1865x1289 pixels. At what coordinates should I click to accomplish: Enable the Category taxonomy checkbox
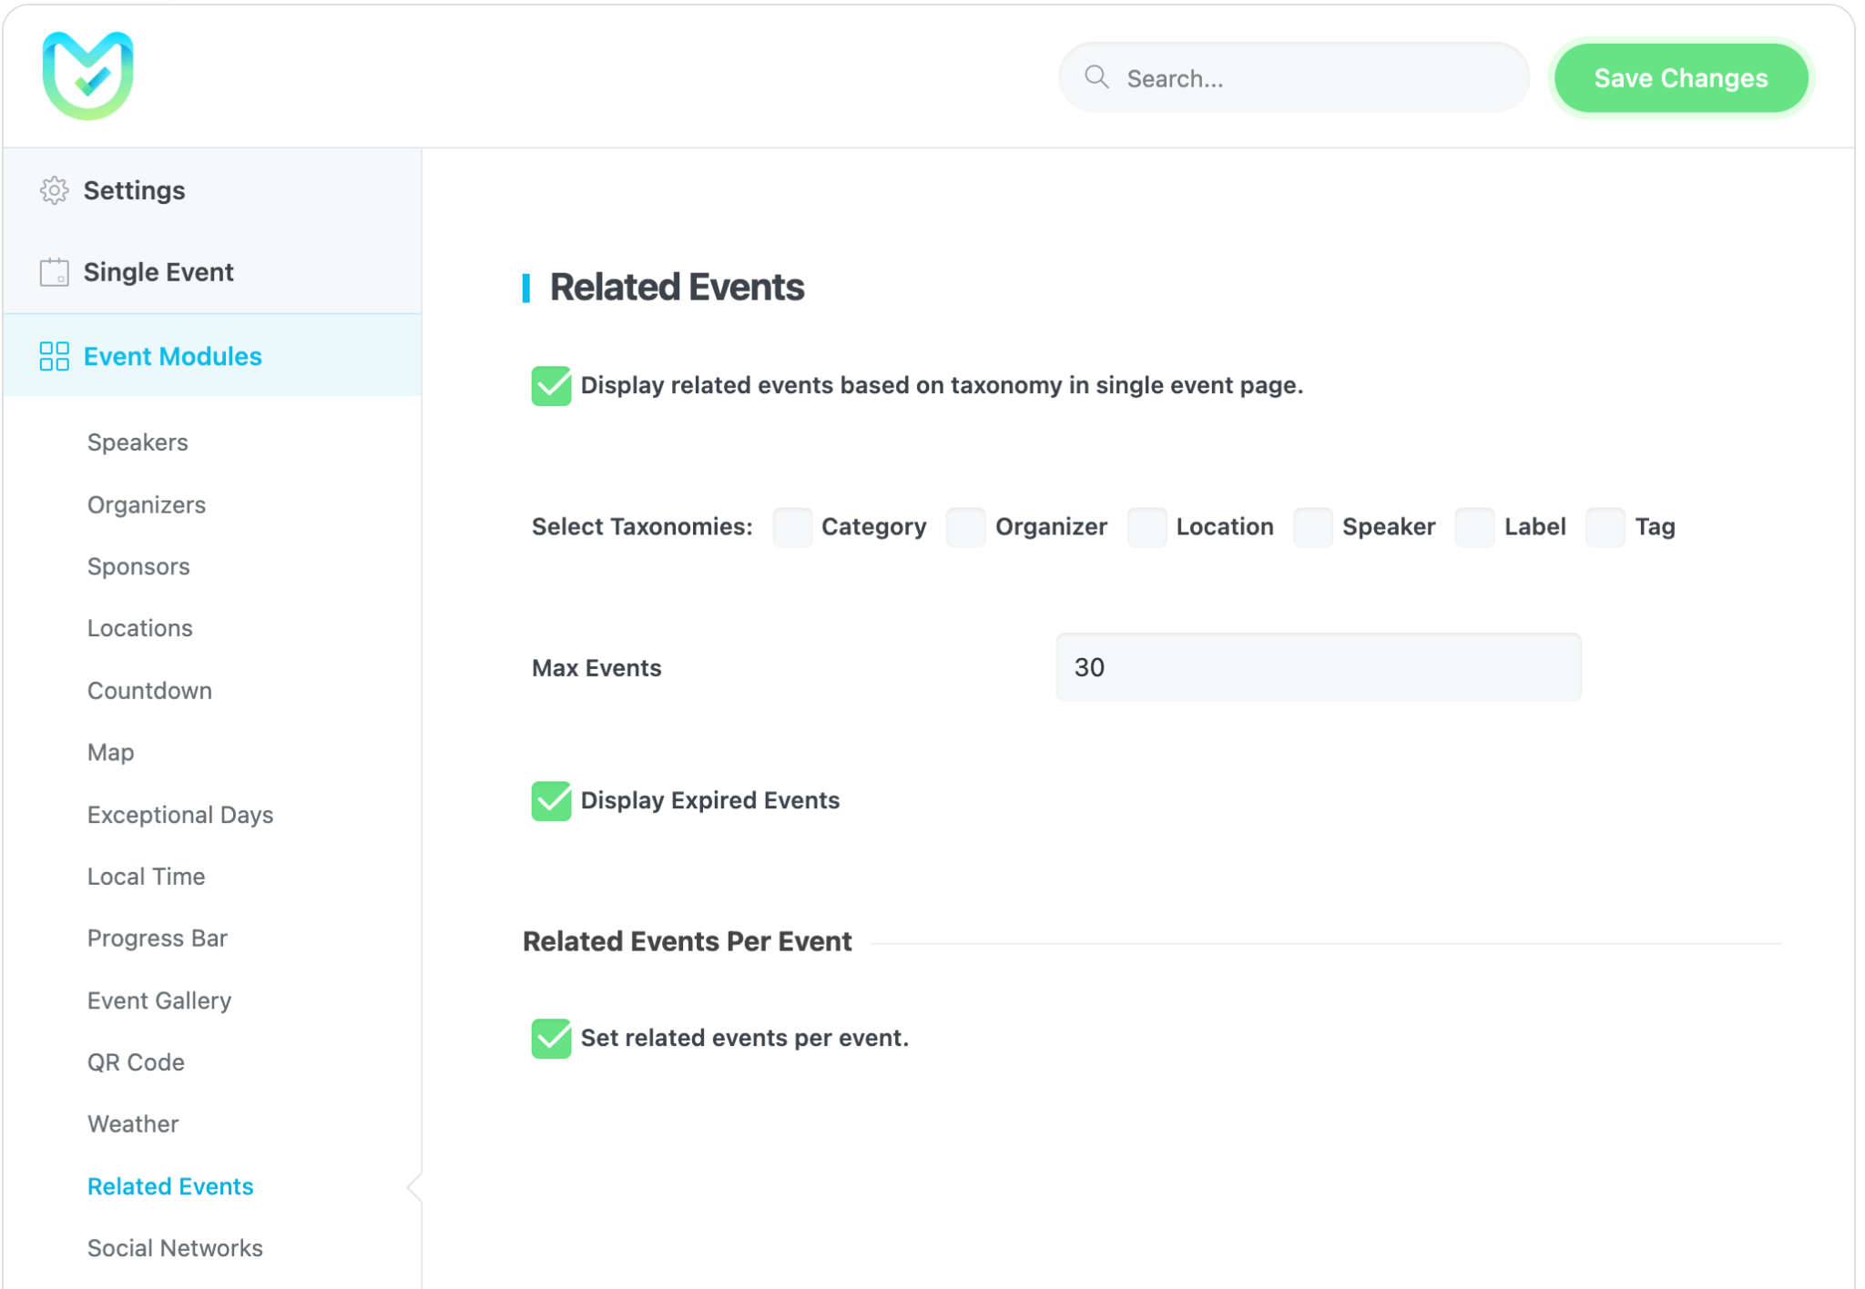tap(791, 527)
